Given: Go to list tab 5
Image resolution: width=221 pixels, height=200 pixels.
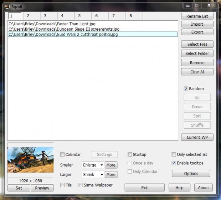Looking at the screenshot, I should click(83, 16).
